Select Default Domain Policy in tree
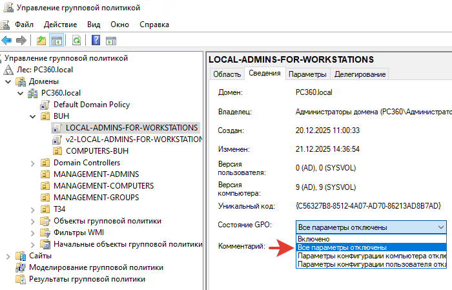Image resolution: width=452 pixels, height=290 pixels. [x=91, y=104]
